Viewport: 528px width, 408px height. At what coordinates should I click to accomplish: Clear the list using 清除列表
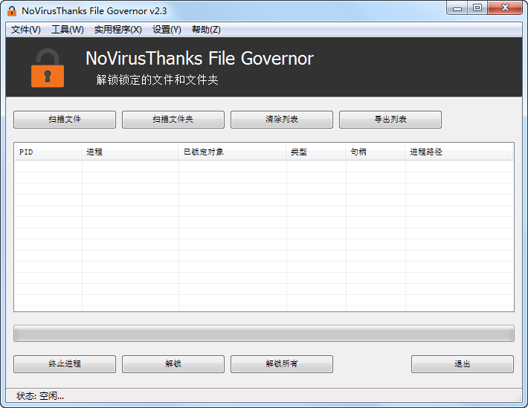tap(281, 120)
